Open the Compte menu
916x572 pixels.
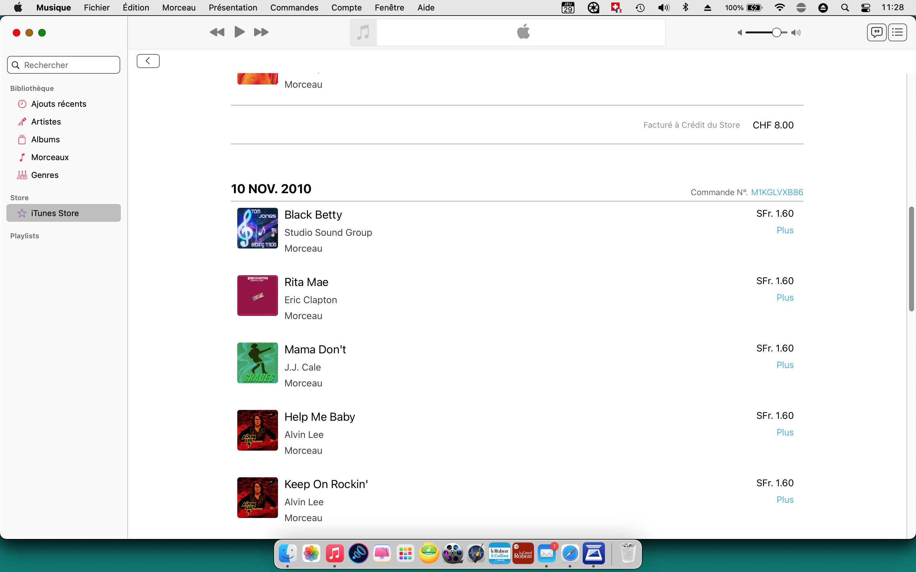[x=346, y=8]
